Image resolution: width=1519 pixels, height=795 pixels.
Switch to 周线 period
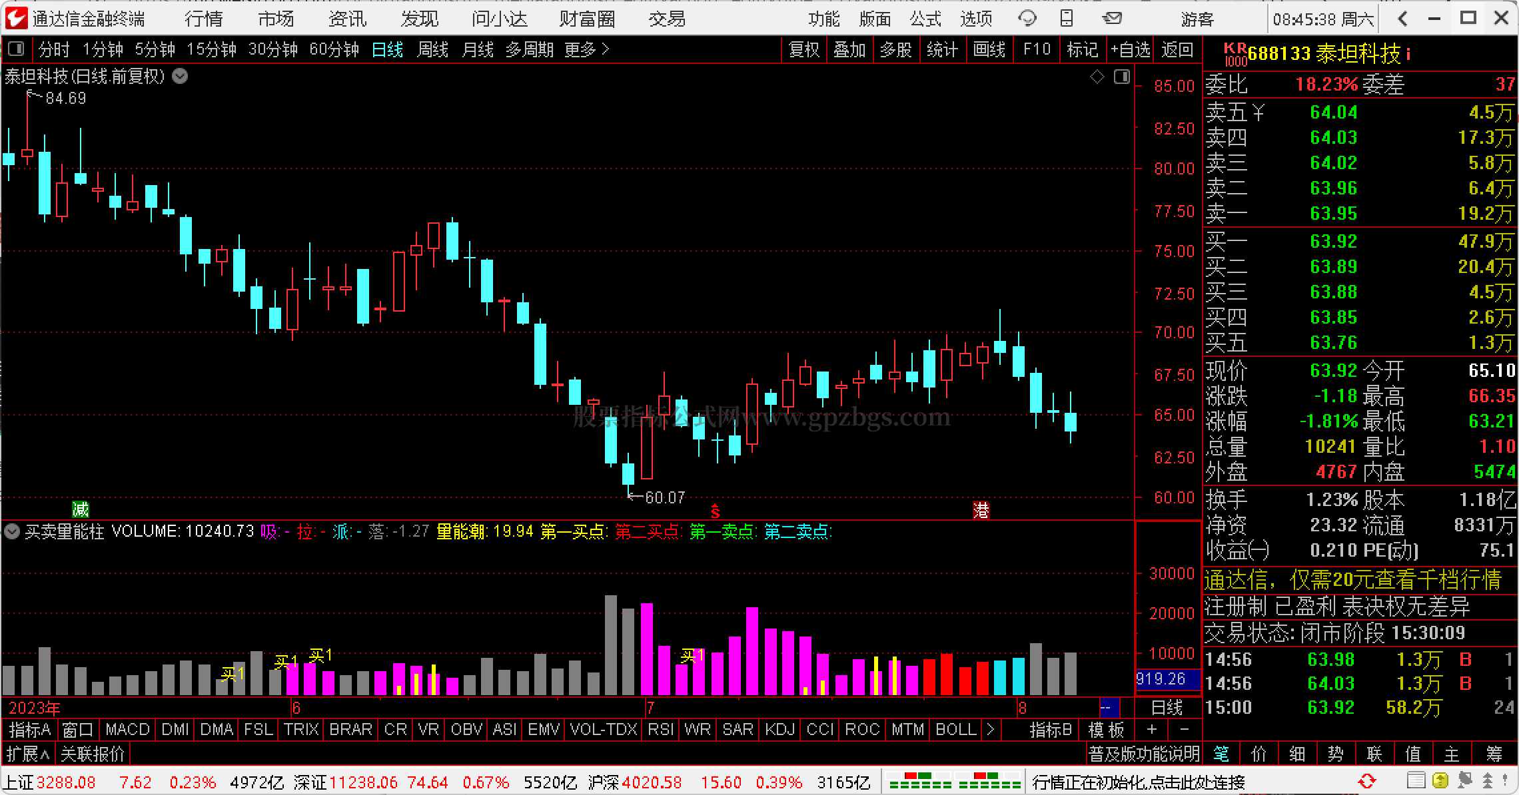[x=432, y=49]
